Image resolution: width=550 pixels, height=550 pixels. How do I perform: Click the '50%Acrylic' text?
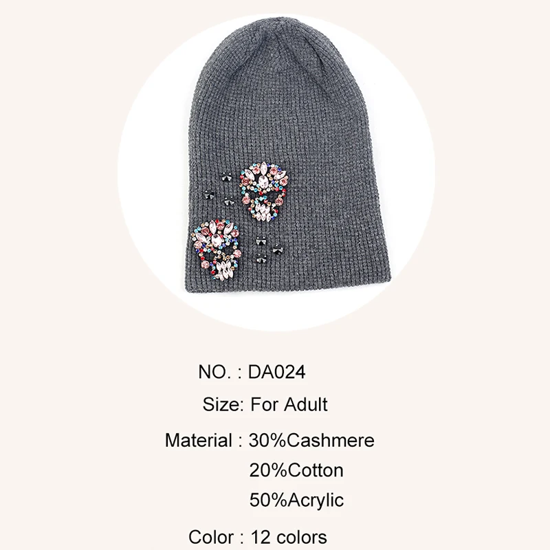(296, 500)
